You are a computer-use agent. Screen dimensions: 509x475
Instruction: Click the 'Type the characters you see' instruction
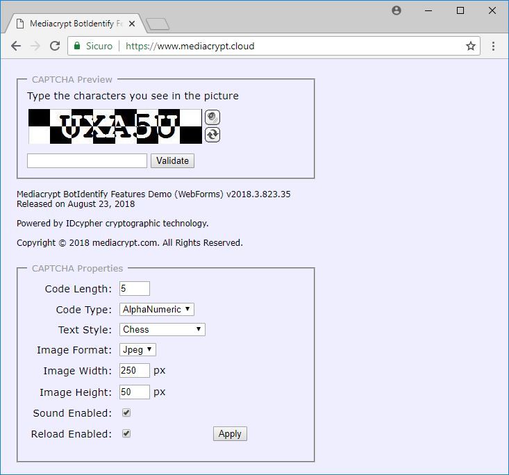pos(133,96)
